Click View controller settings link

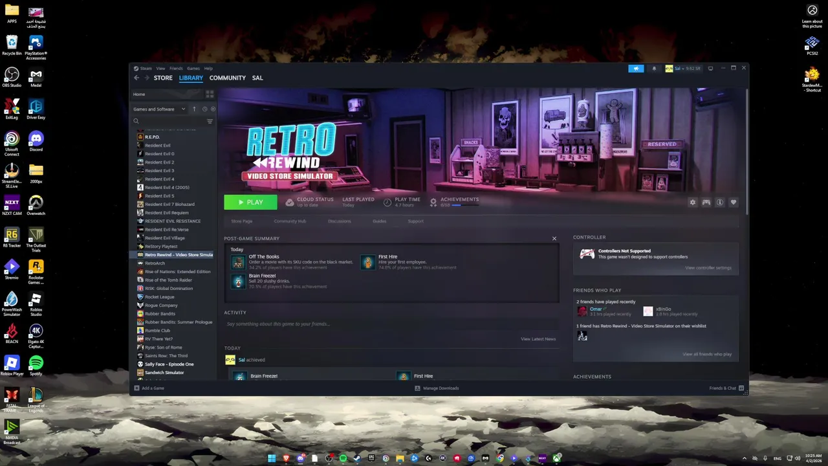(708, 268)
